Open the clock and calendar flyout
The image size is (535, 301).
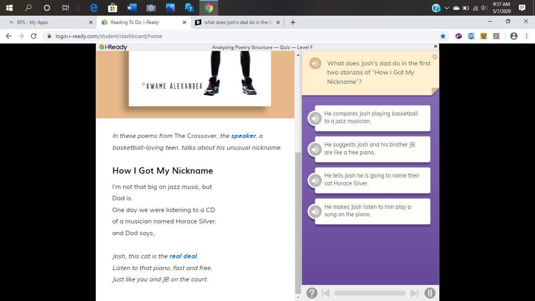[501, 8]
